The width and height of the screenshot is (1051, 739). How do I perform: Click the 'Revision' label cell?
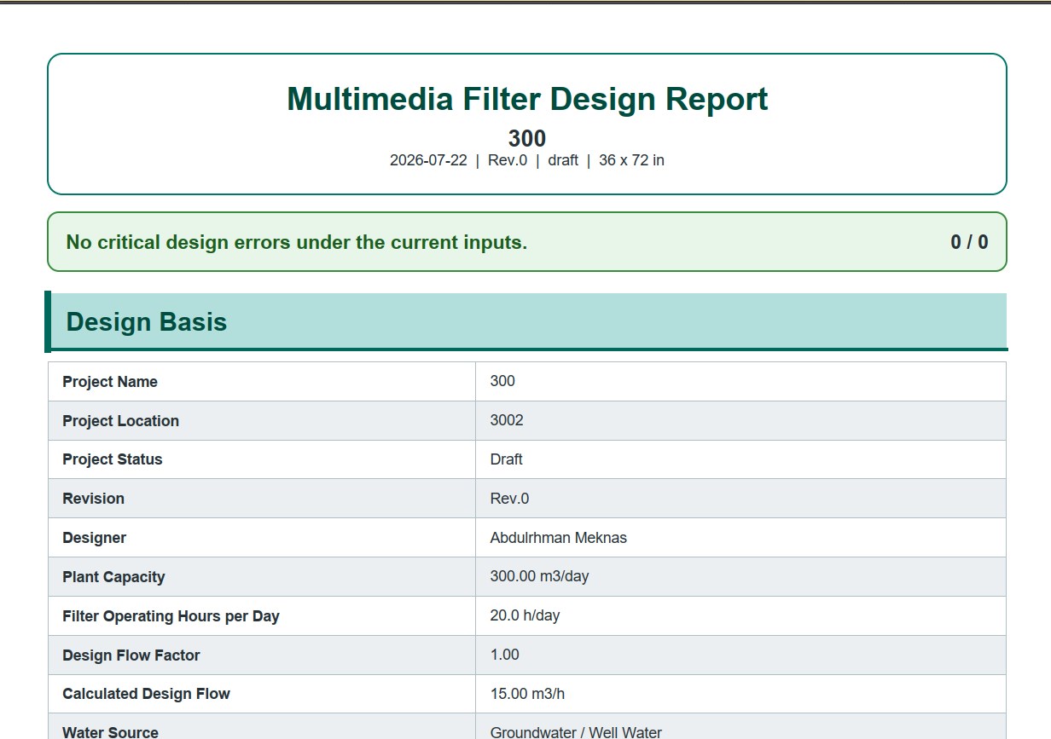tap(262, 499)
